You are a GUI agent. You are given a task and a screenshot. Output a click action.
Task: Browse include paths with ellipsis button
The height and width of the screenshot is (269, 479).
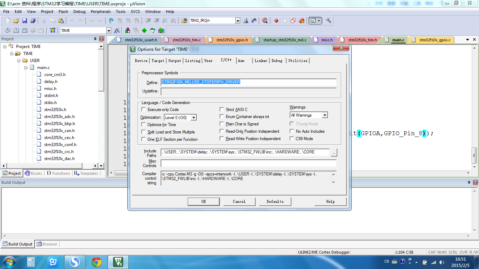[334, 152]
